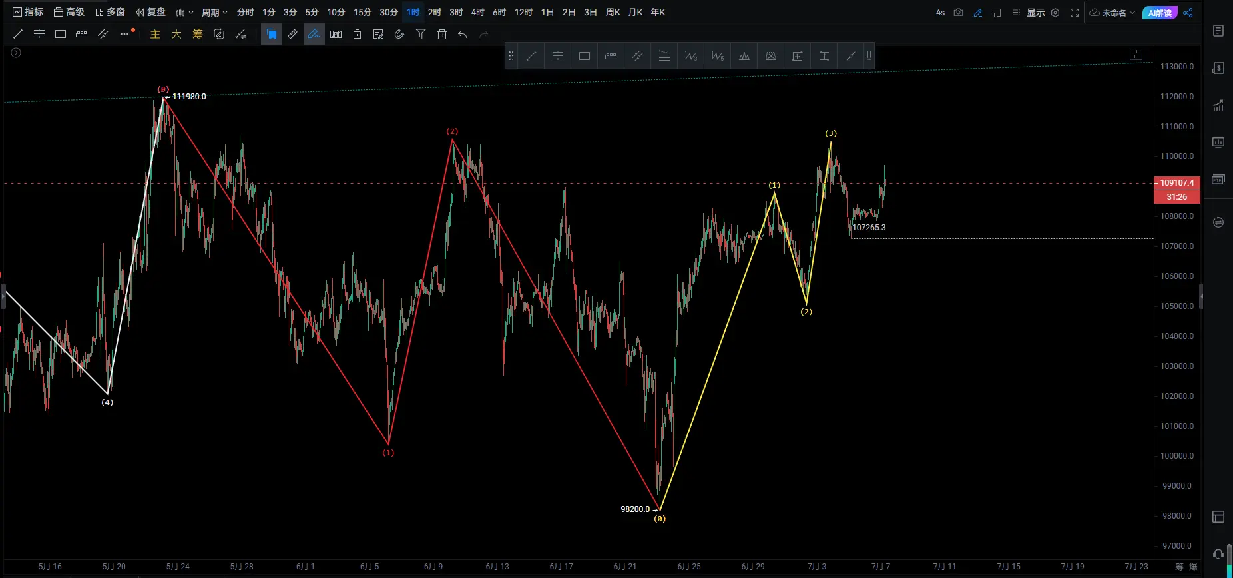Select the text annotation tool in floating toolbar
1233x578 pixels.
824,56
